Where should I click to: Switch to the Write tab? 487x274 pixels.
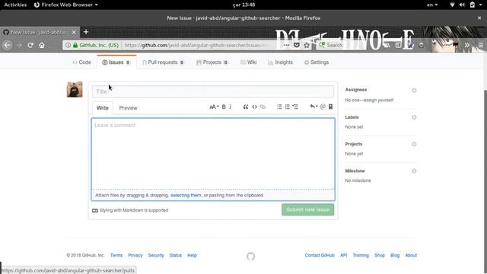103,108
